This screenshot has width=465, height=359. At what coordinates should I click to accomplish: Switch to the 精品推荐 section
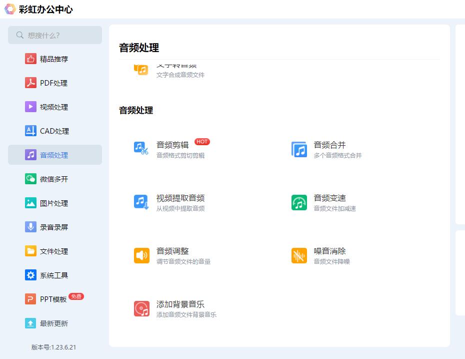coord(30,59)
